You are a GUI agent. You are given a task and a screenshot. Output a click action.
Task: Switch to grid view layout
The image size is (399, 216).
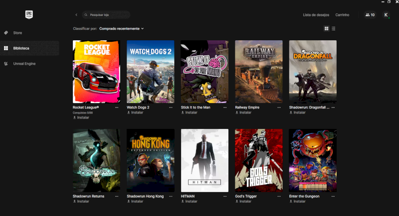tap(327, 29)
